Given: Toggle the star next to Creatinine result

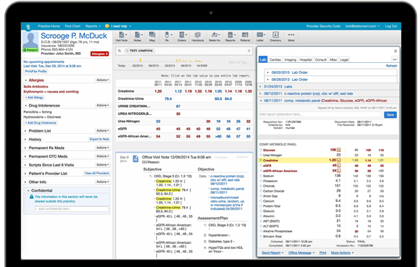Looking at the screenshot, I should pos(261,160).
